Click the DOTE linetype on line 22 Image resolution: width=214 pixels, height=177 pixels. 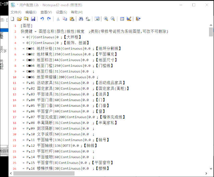(67, 146)
